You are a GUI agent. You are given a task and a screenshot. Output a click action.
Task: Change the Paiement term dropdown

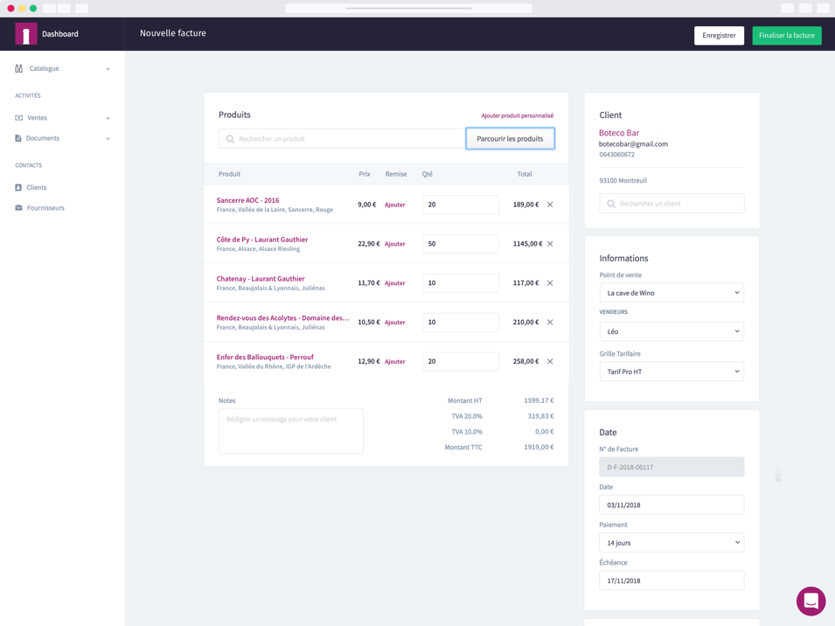pyautogui.click(x=671, y=542)
